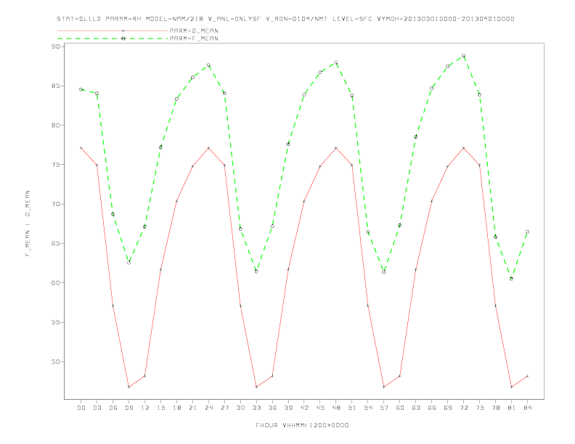Click red O_MEAN trough marker at hour 09
The image size is (575, 444).
[x=129, y=387]
